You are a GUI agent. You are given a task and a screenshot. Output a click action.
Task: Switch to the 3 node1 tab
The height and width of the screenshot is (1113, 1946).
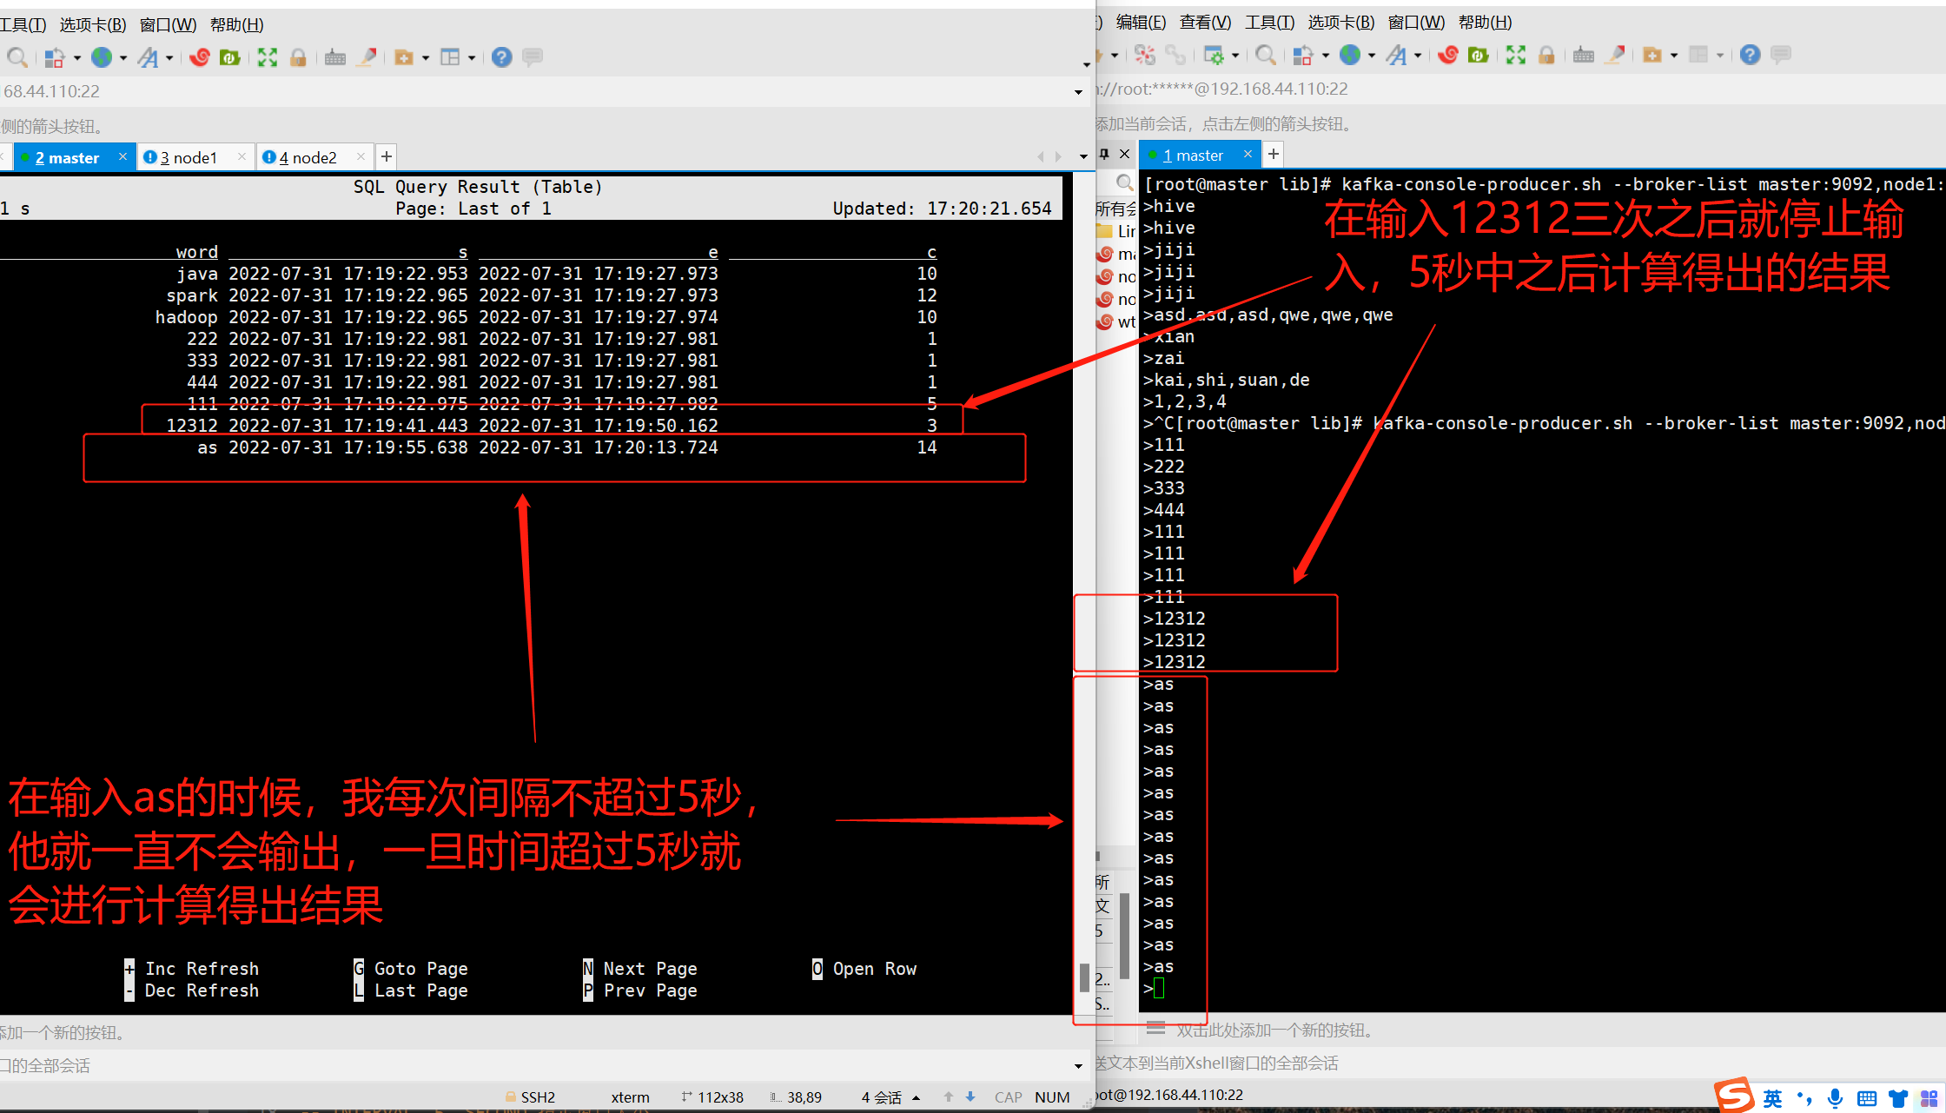[189, 157]
